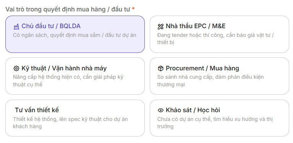Image resolution: width=293 pixels, height=143 pixels.
Task: Select the Chủ đầu tư / BQLDA title
Action: tap(51, 26)
